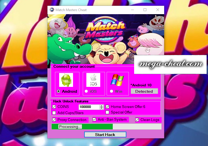The image size is (208, 146).
Task: Enable the Special Offer checkbox
Action: click(x=107, y=112)
